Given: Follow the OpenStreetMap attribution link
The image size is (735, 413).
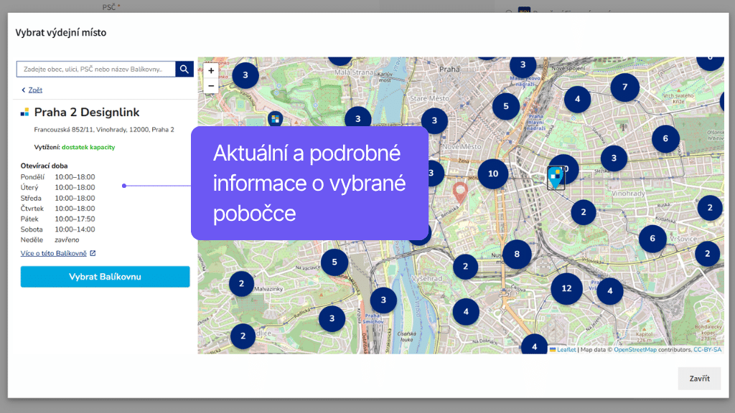Looking at the screenshot, I should coord(635,350).
